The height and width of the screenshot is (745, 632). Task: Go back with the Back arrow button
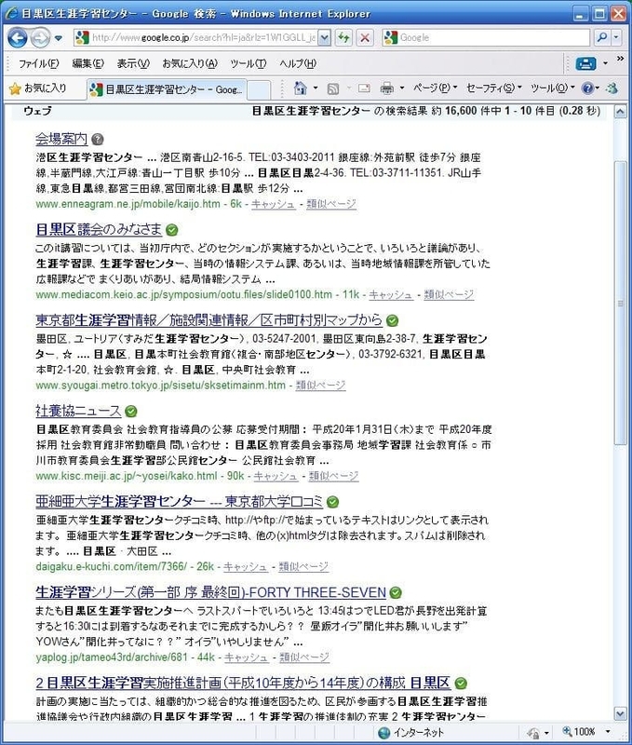point(17,37)
